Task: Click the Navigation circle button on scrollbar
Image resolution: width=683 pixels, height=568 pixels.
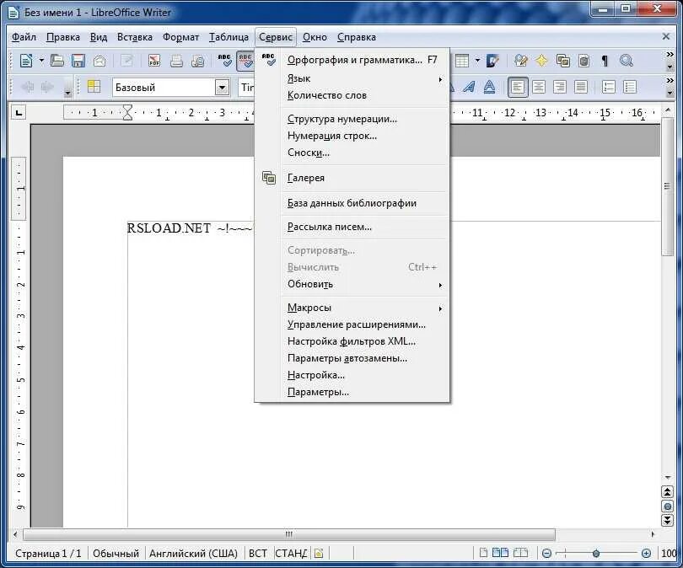Action: point(667,506)
